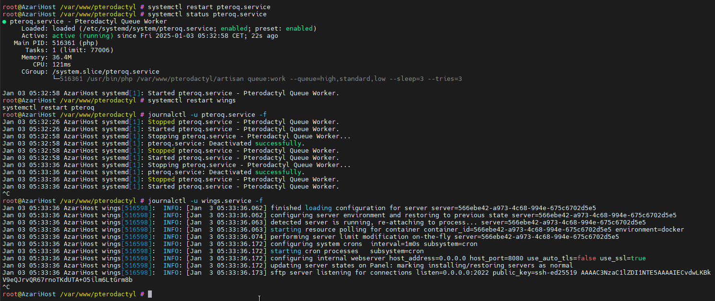
Task: Click the '22s ago' uptime text
Action: coord(265,36)
